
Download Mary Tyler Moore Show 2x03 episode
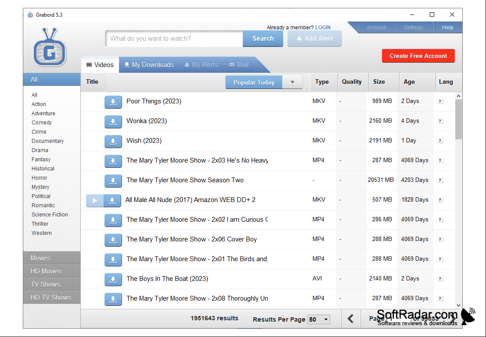click(113, 161)
